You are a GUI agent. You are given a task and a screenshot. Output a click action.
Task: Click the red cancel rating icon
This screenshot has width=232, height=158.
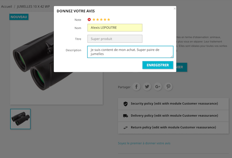tap(89, 20)
